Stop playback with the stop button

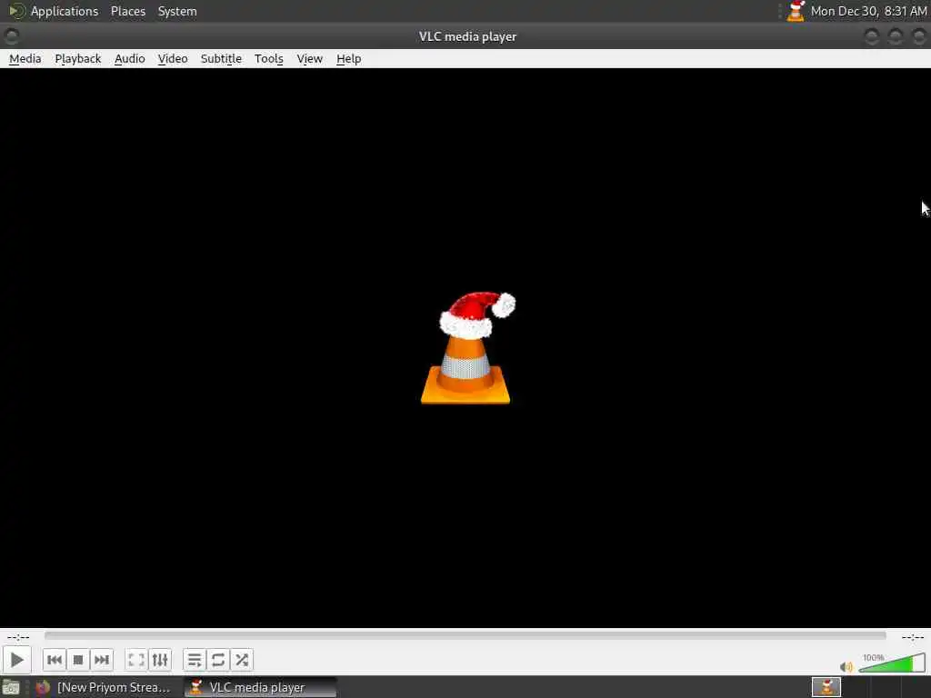coord(78,660)
